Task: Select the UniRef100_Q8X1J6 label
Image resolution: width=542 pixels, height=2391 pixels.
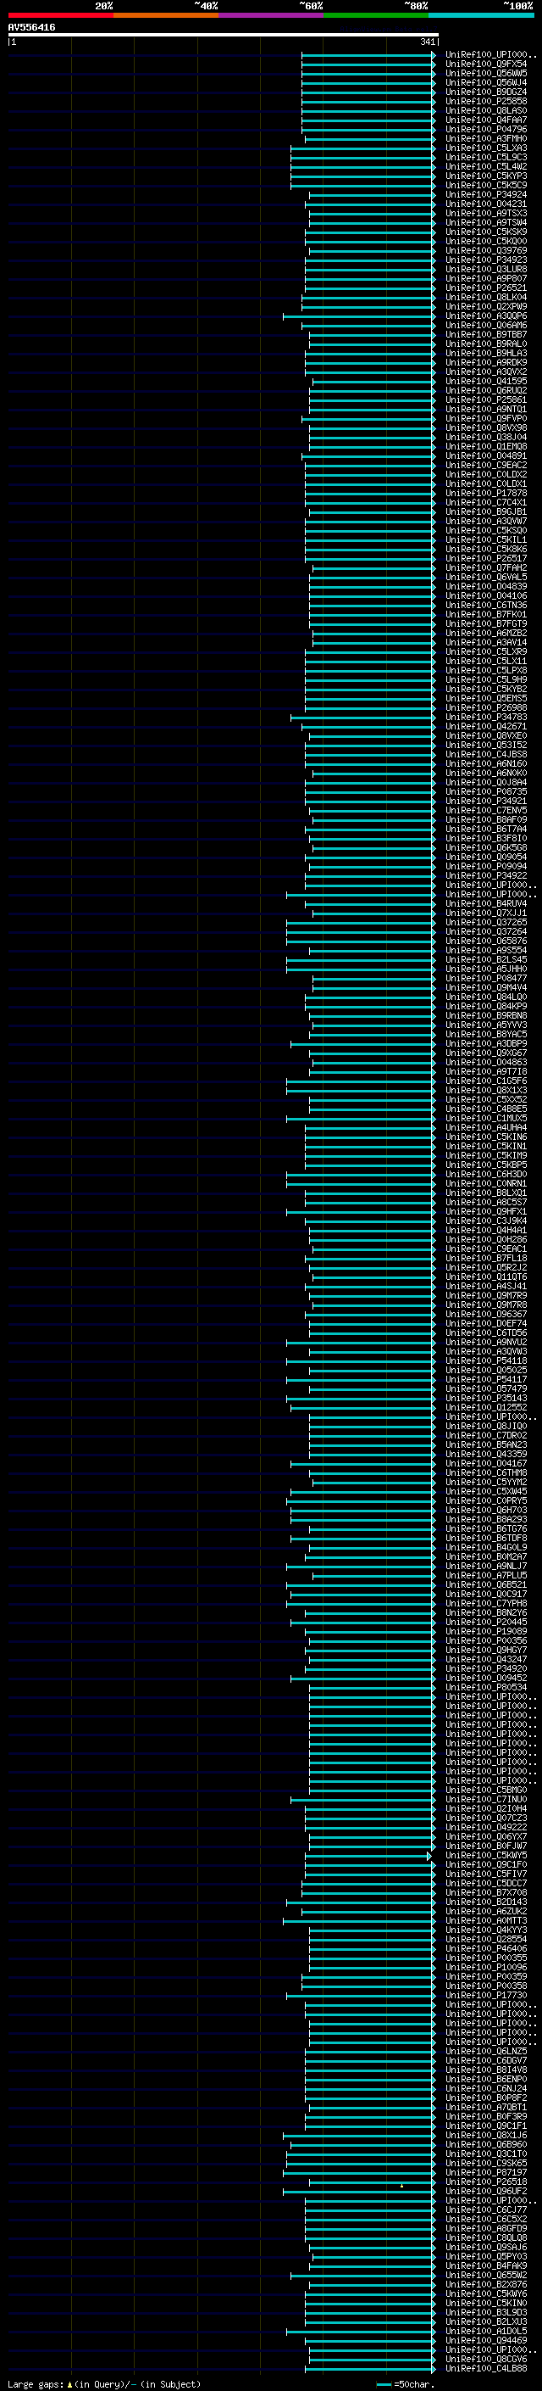Action: [x=486, y=2135]
